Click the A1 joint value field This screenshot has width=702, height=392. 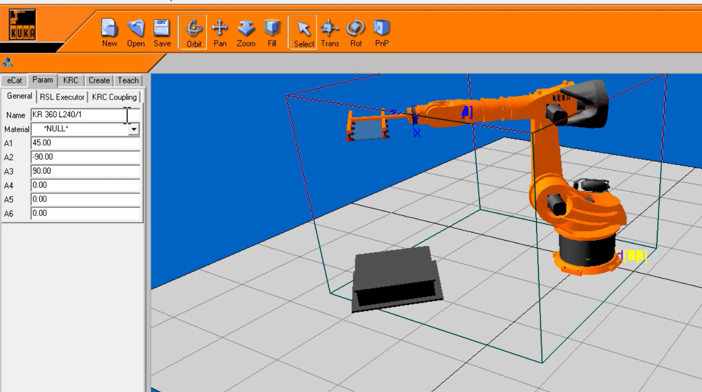(85, 143)
